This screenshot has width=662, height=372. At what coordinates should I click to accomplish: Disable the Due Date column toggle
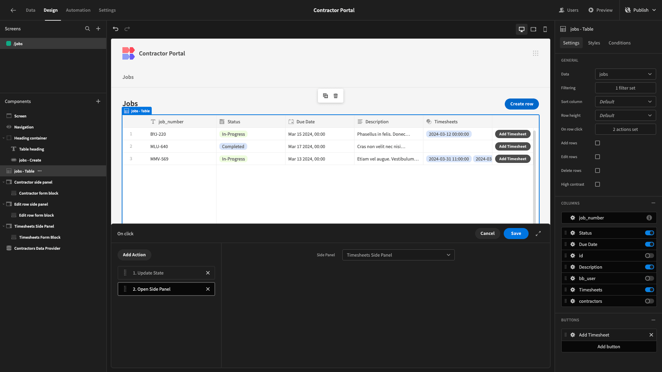click(650, 245)
